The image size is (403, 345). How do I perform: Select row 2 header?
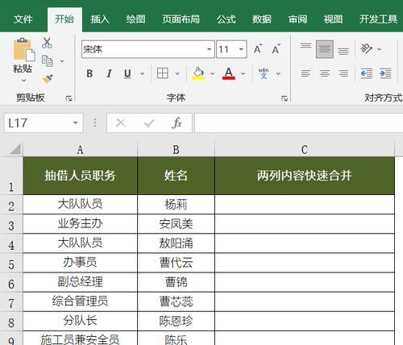click(11, 205)
